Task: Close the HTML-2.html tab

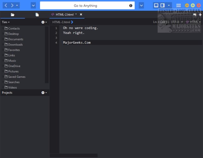Action: (81, 14)
